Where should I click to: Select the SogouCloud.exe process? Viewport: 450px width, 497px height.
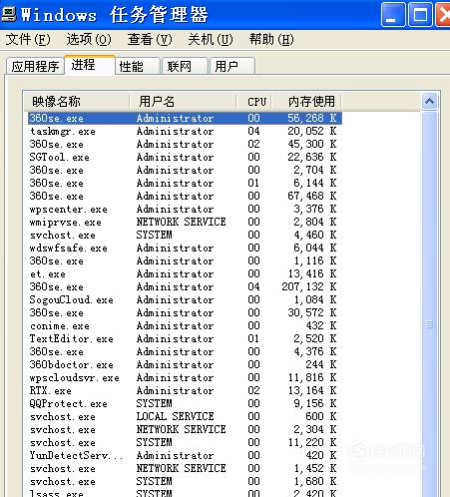coord(185,299)
